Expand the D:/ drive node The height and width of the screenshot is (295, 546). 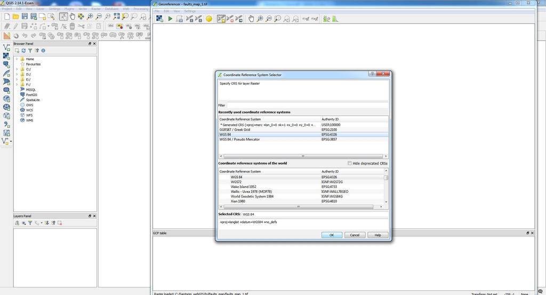point(17,75)
